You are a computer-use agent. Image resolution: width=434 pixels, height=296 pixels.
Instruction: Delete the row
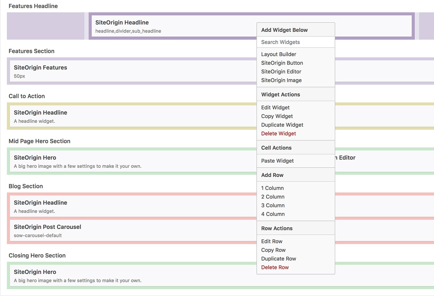pos(275,267)
